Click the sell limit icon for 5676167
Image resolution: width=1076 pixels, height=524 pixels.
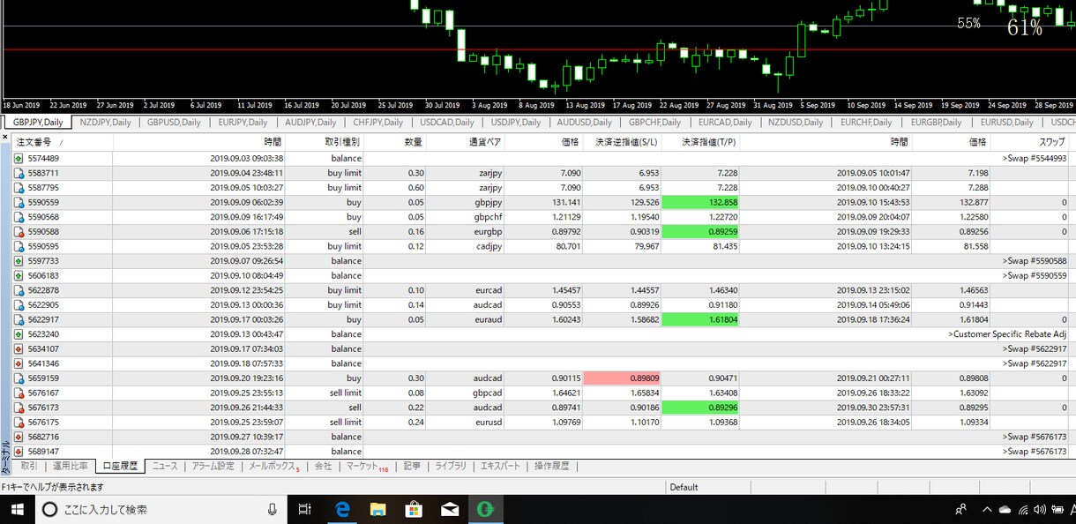19,393
